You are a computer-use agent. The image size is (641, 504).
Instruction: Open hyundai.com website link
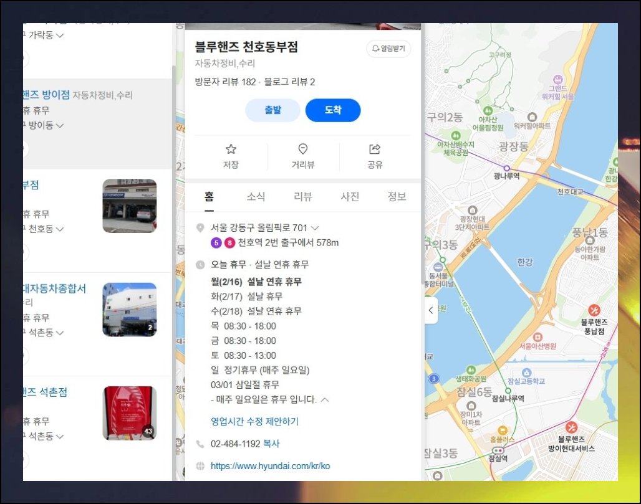coord(270,466)
